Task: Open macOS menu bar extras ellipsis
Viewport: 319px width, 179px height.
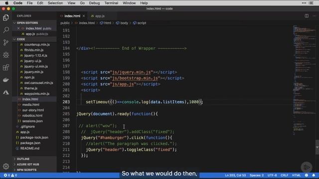Action: point(304,3)
